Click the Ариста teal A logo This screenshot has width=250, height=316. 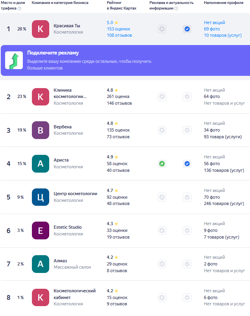coord(41,164)
